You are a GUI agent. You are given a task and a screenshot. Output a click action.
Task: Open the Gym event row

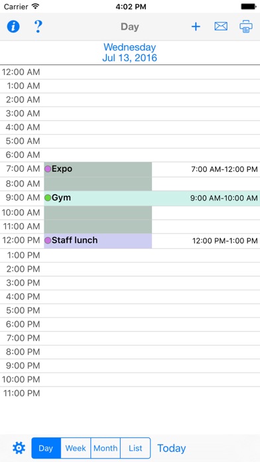(x=152, y=198)
